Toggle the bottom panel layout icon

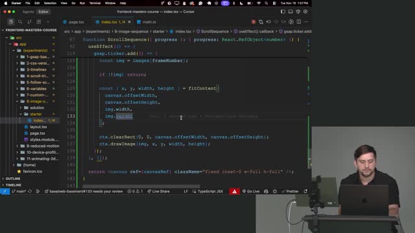click(290, 12)
